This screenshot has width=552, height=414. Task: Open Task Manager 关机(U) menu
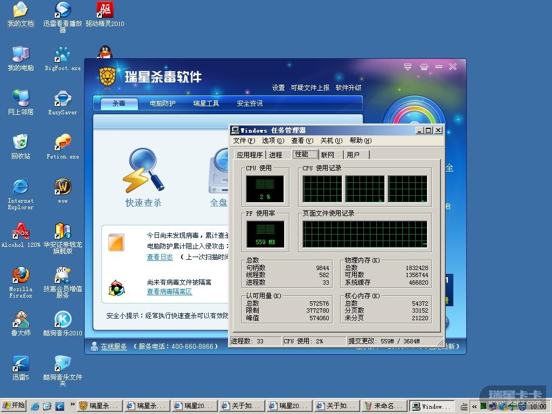[332, 141]
